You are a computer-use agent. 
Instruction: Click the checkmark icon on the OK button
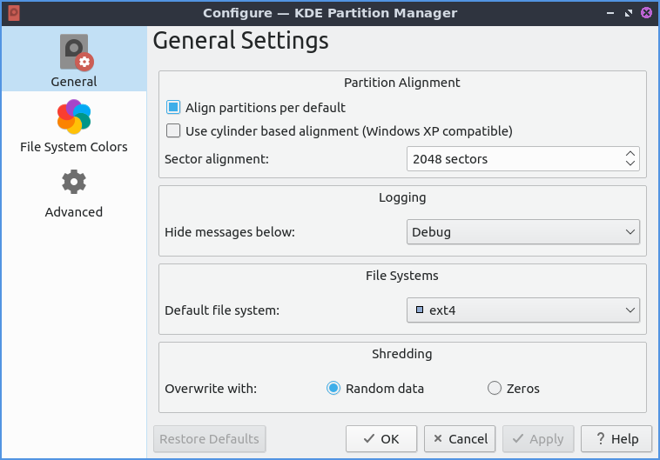[369, 439]
